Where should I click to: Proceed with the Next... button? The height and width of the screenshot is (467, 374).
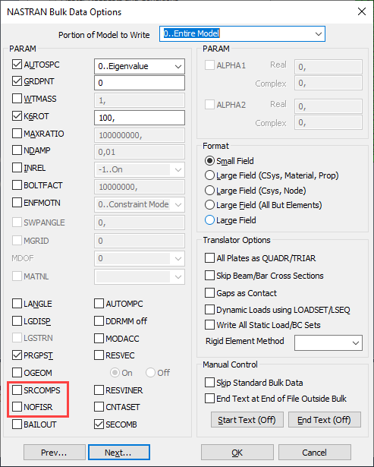point(118,453)
